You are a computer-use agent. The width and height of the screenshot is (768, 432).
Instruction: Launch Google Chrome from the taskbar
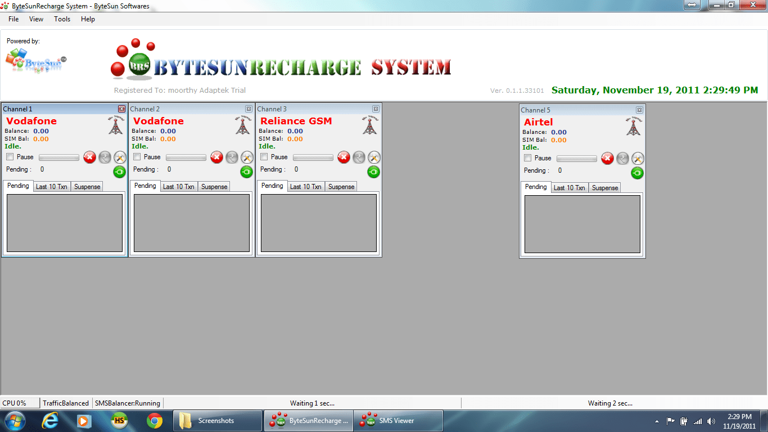(155, 420)
